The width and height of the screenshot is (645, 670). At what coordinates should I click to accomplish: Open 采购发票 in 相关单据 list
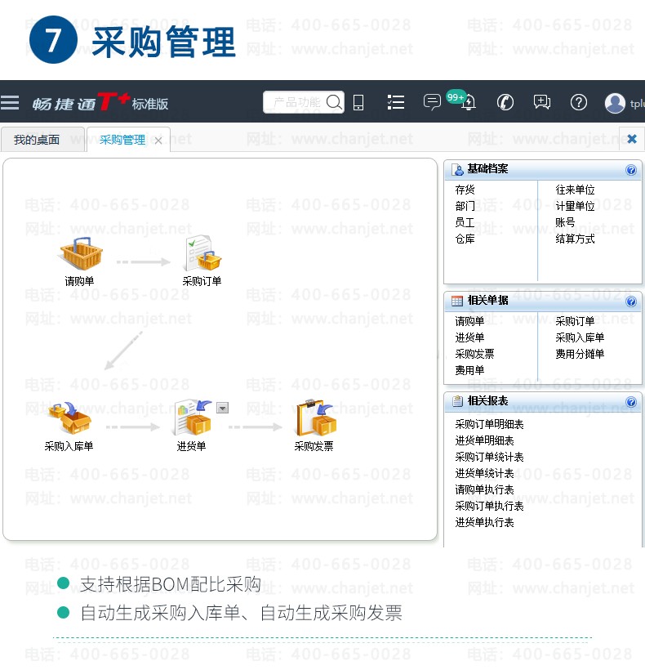(474, 354)
